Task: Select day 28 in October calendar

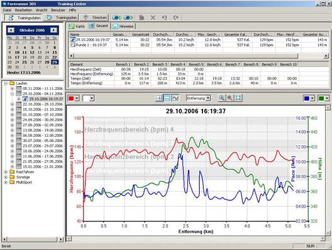Action: [47, 62]
